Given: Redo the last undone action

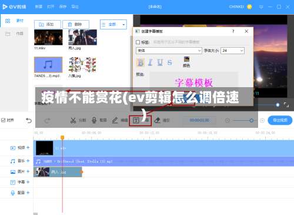Looking at the screenshot, I should coord(47,120).
